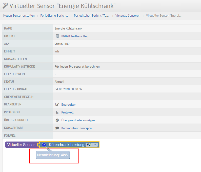This screenshot has height=172, width=201.
Task: Click the building icon next to BN028 Testhaus Belp
Action: [57, 36]
